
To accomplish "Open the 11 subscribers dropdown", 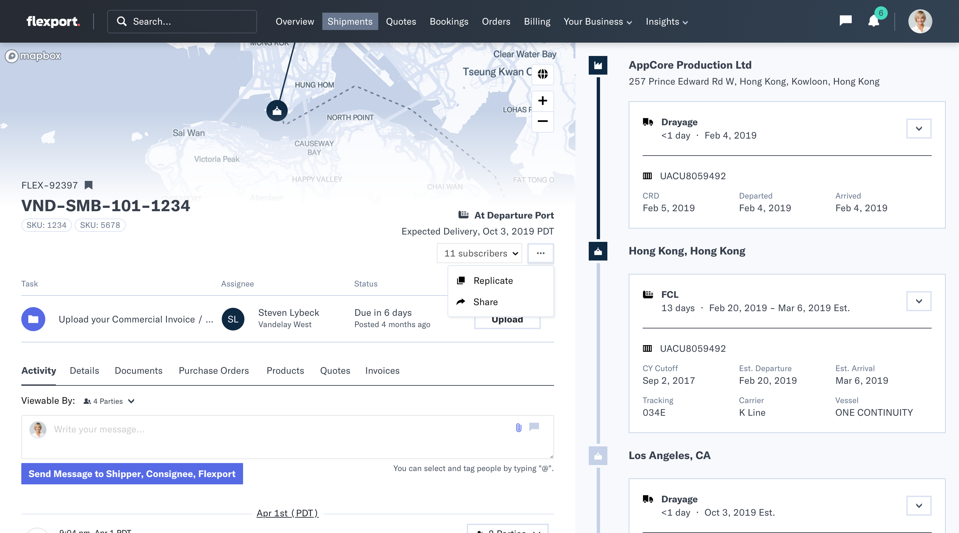I will coord(479,253).
